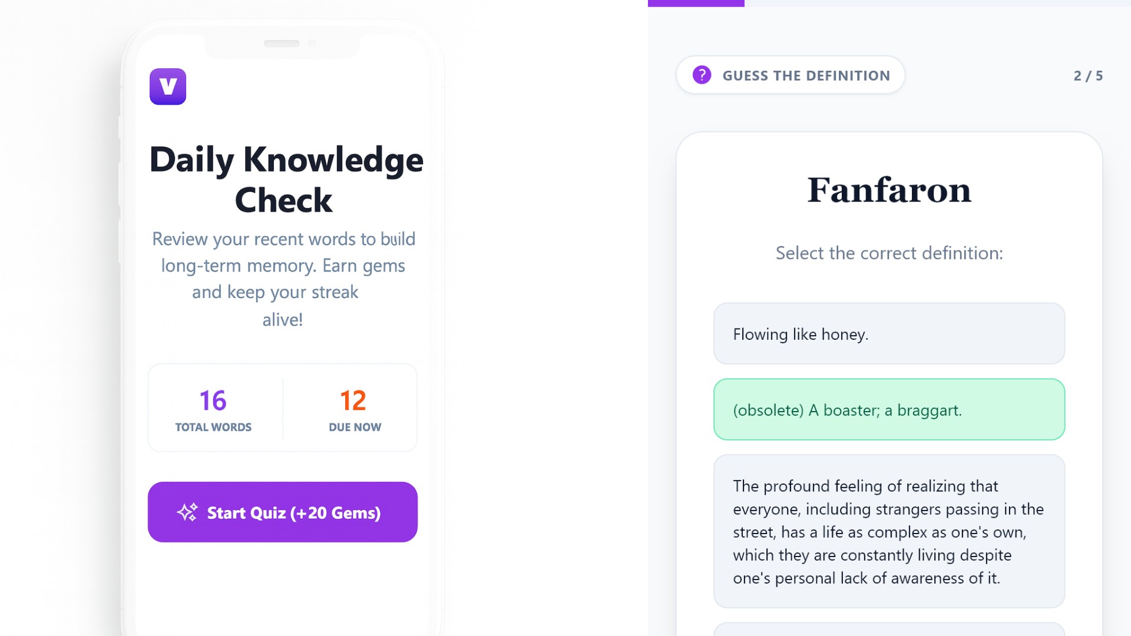Pick the "profound feeling of realizing" definition
The image size is (1131, 636).
pos(889,531)
